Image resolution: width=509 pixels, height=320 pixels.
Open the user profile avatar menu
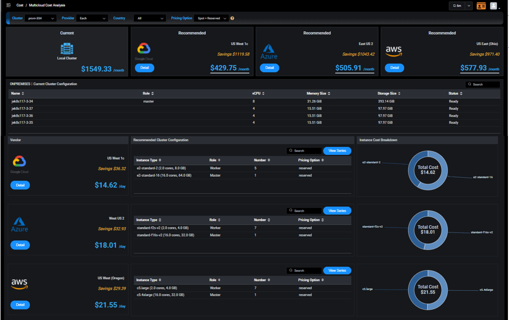pos(494,6)
